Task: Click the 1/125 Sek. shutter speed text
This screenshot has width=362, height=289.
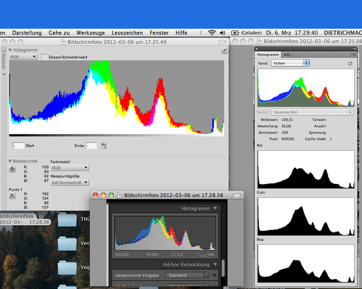Action: click(x=205, y=255)
